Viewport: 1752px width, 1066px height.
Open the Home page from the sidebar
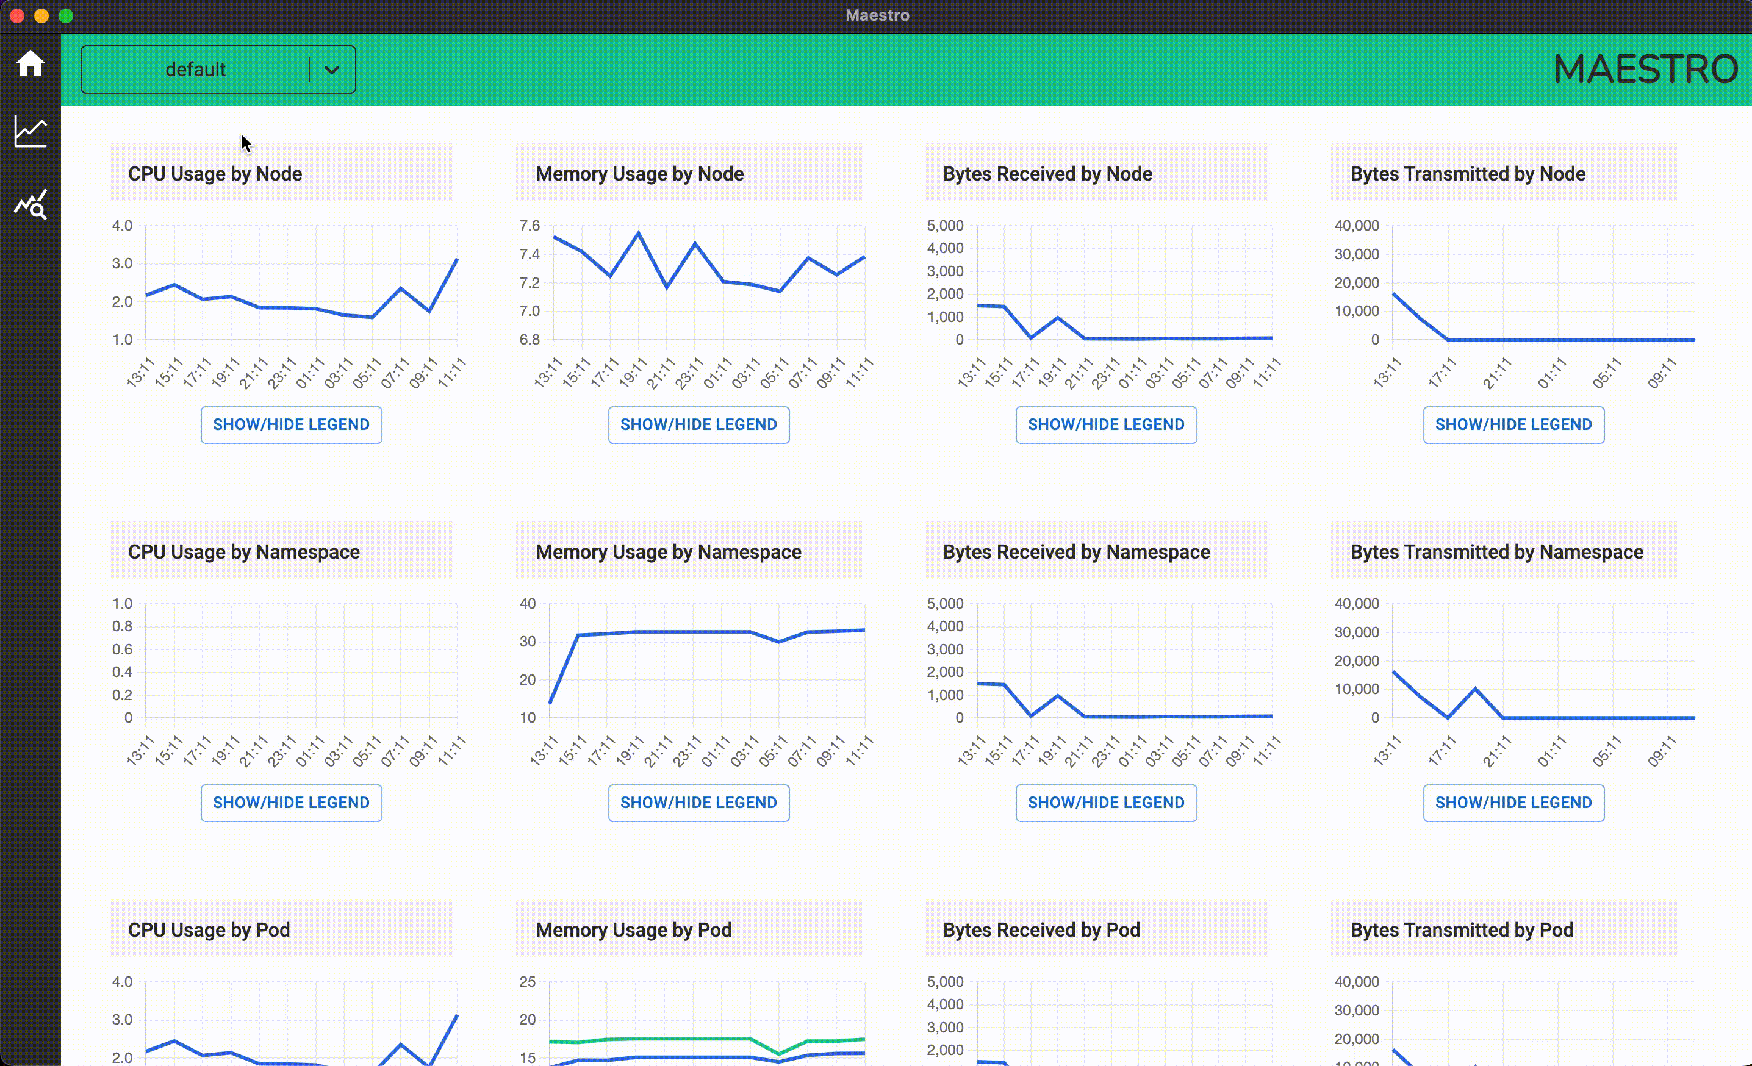pos(30,63)
